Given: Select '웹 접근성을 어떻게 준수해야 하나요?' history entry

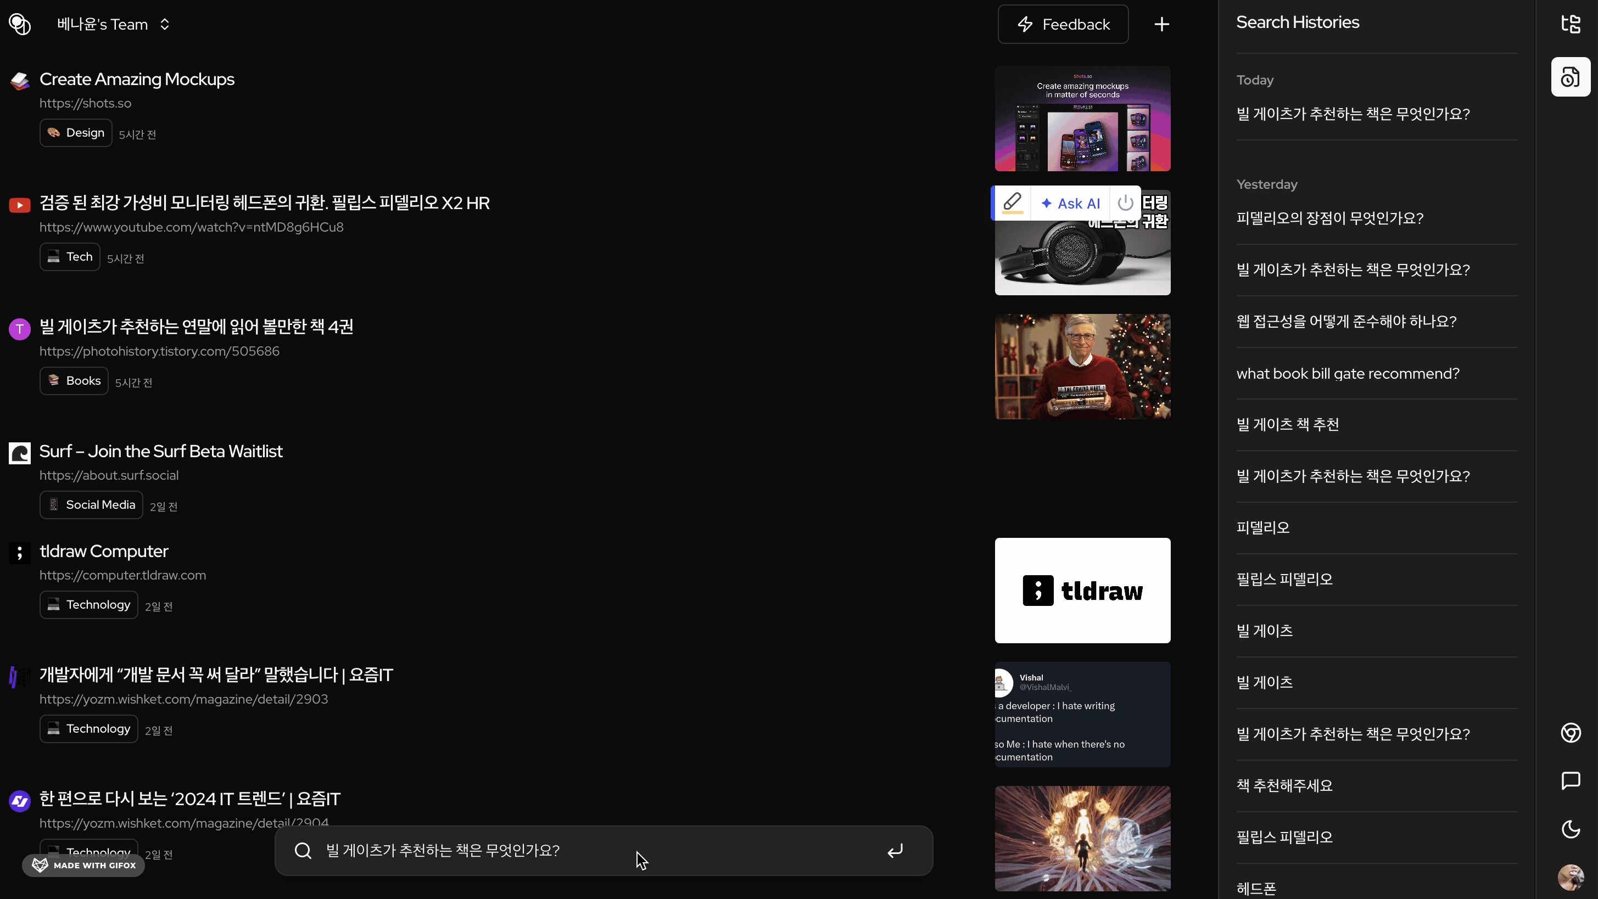Looking at the screenshot, I should [x=1346, y=321].
